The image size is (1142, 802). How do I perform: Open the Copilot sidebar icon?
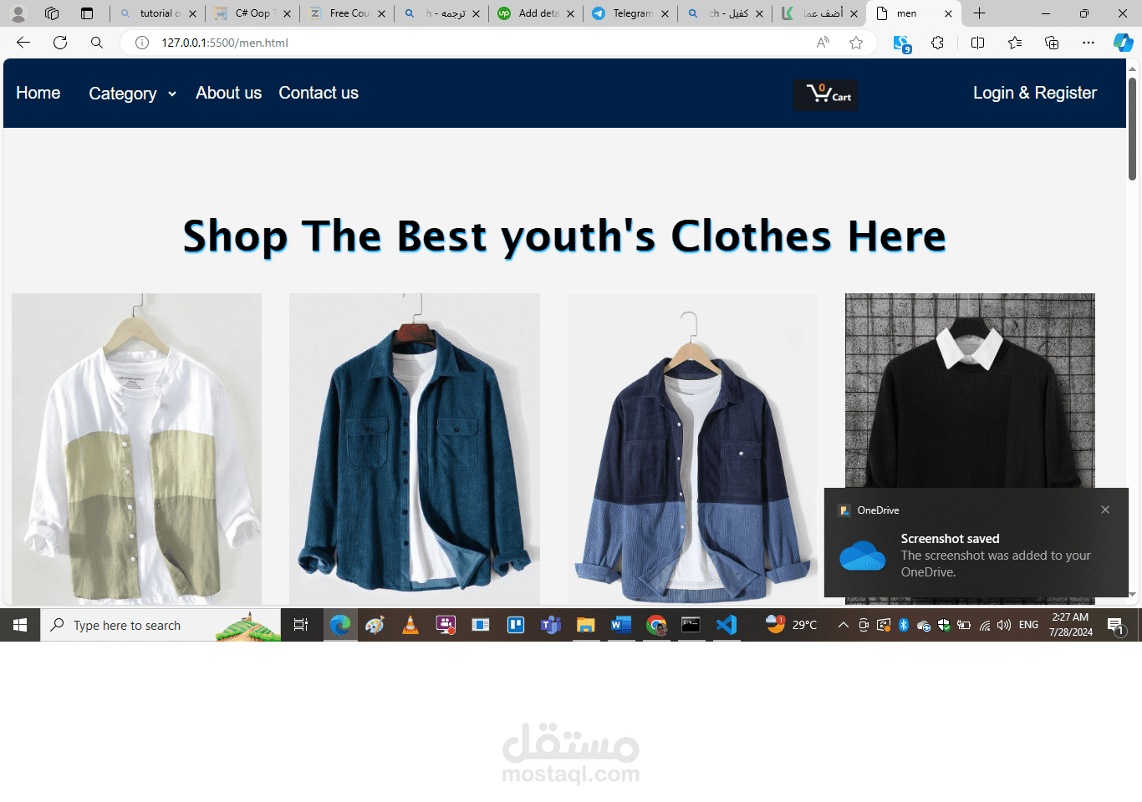tap(1123, 43)
